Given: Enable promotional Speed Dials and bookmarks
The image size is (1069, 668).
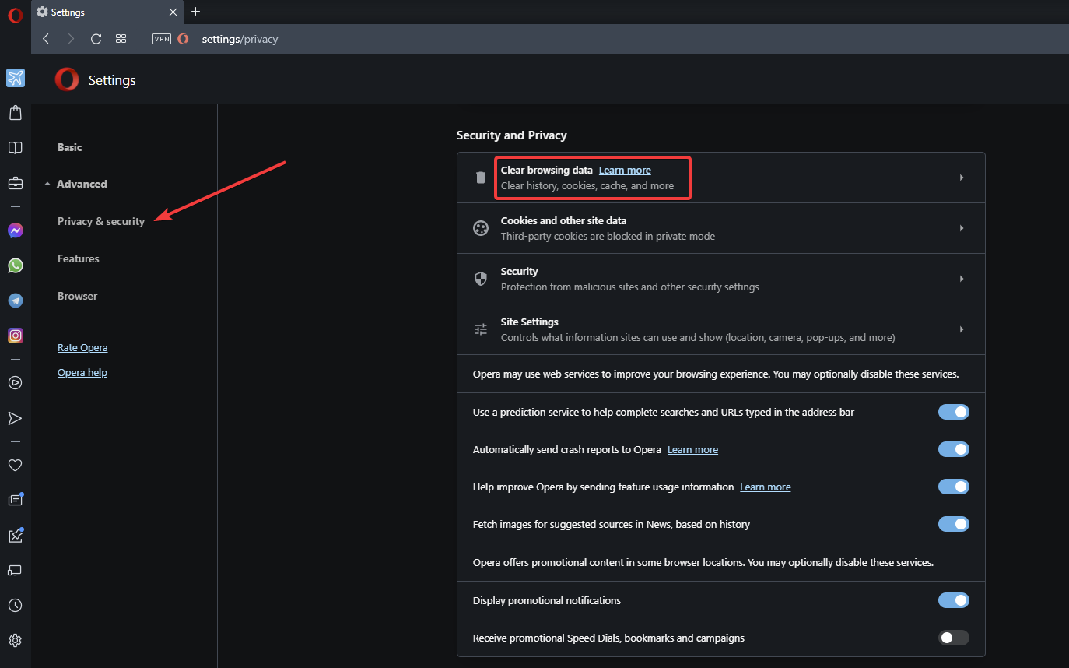Looking at the screenshot, I should coord(954,638).
